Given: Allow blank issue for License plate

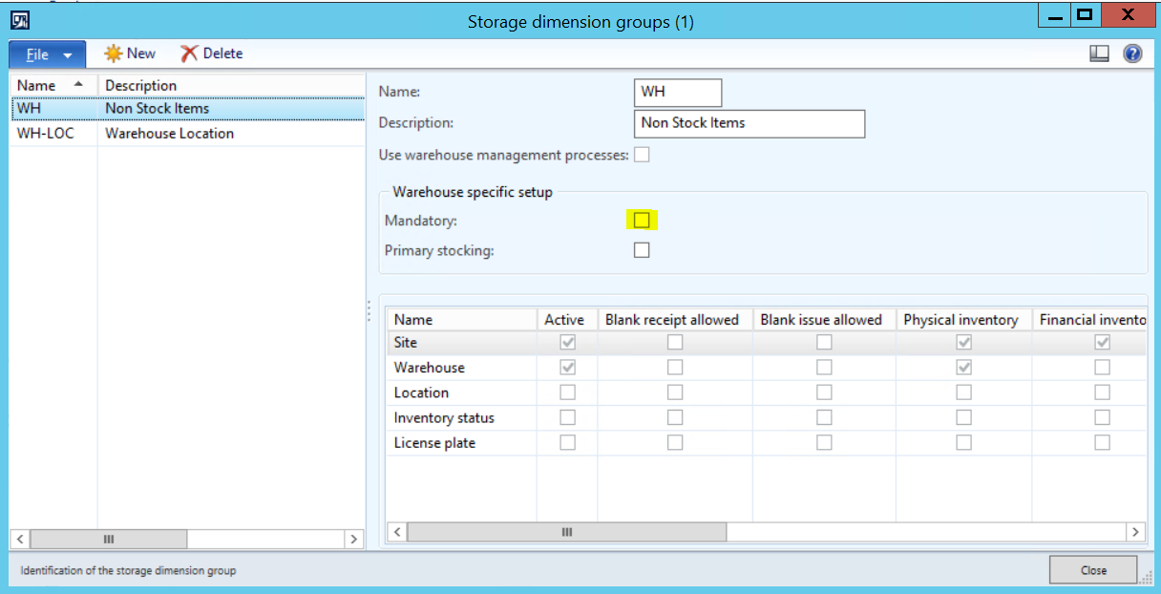Looking at the screenshot, I should 823,442.
